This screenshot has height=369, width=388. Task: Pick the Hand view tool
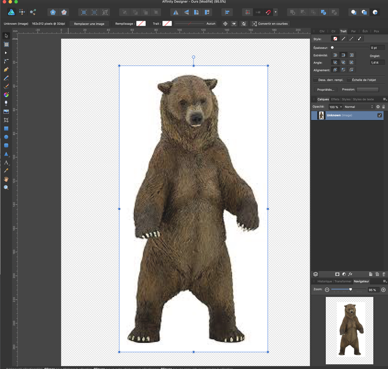click(x=6, y=179)
